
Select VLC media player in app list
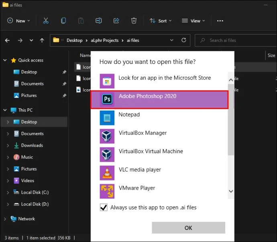pyautogui.click(x=159, y=173)
